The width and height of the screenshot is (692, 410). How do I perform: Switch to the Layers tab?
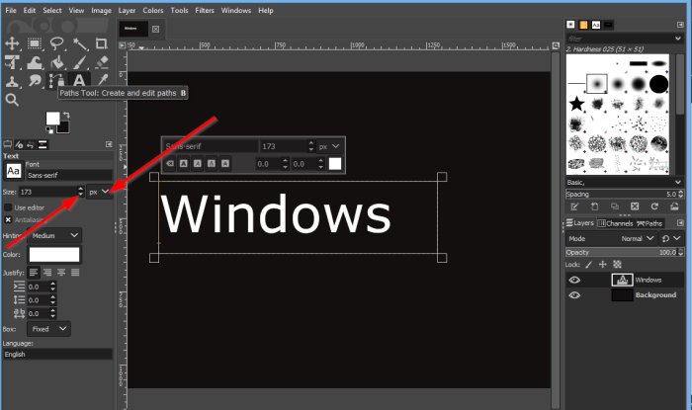(x=580, y=223)
